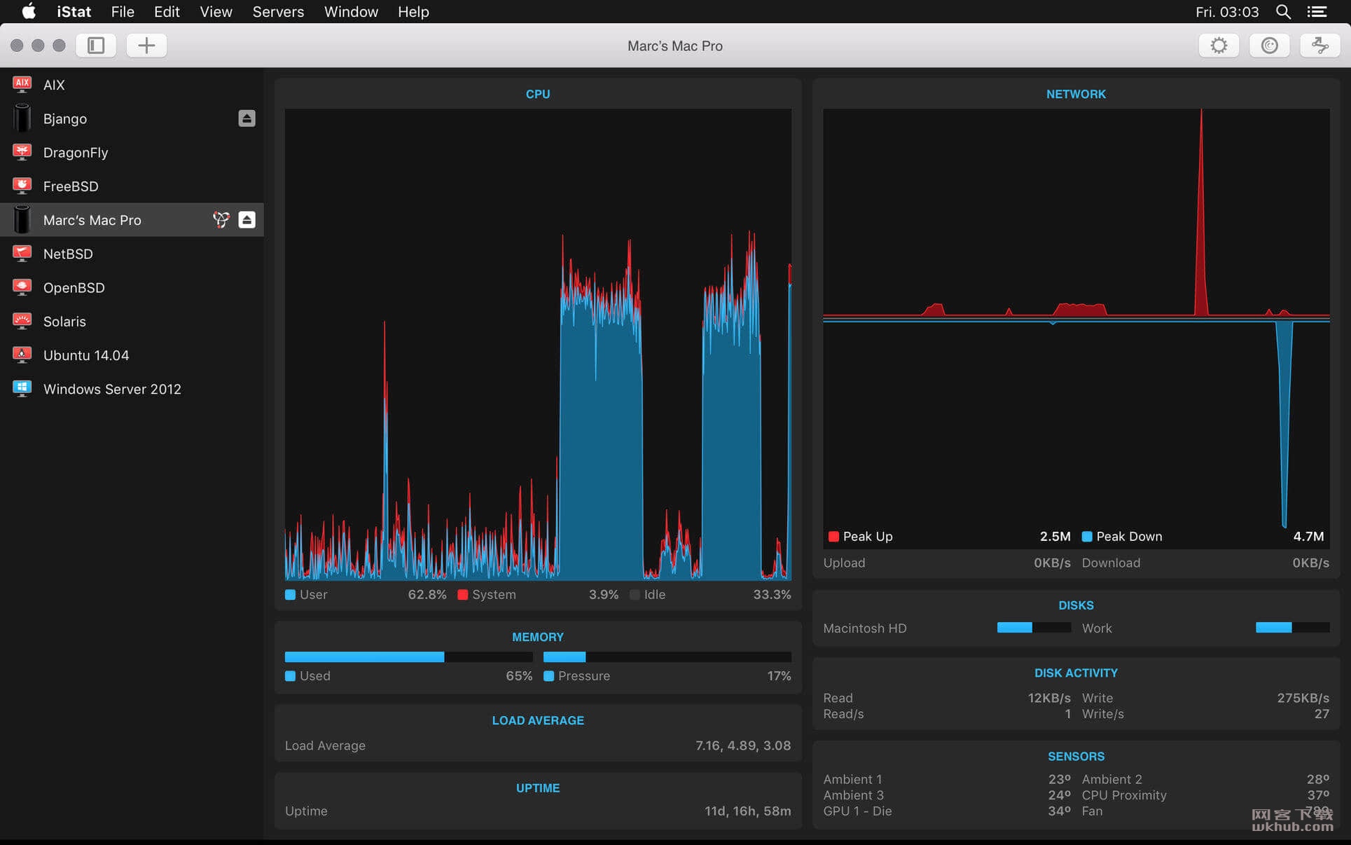Image resolution: width=1351 pixels, height=845 pixels.
Task: Click the uptime value 11d, 16h, 58m
Action: (747, 811)
